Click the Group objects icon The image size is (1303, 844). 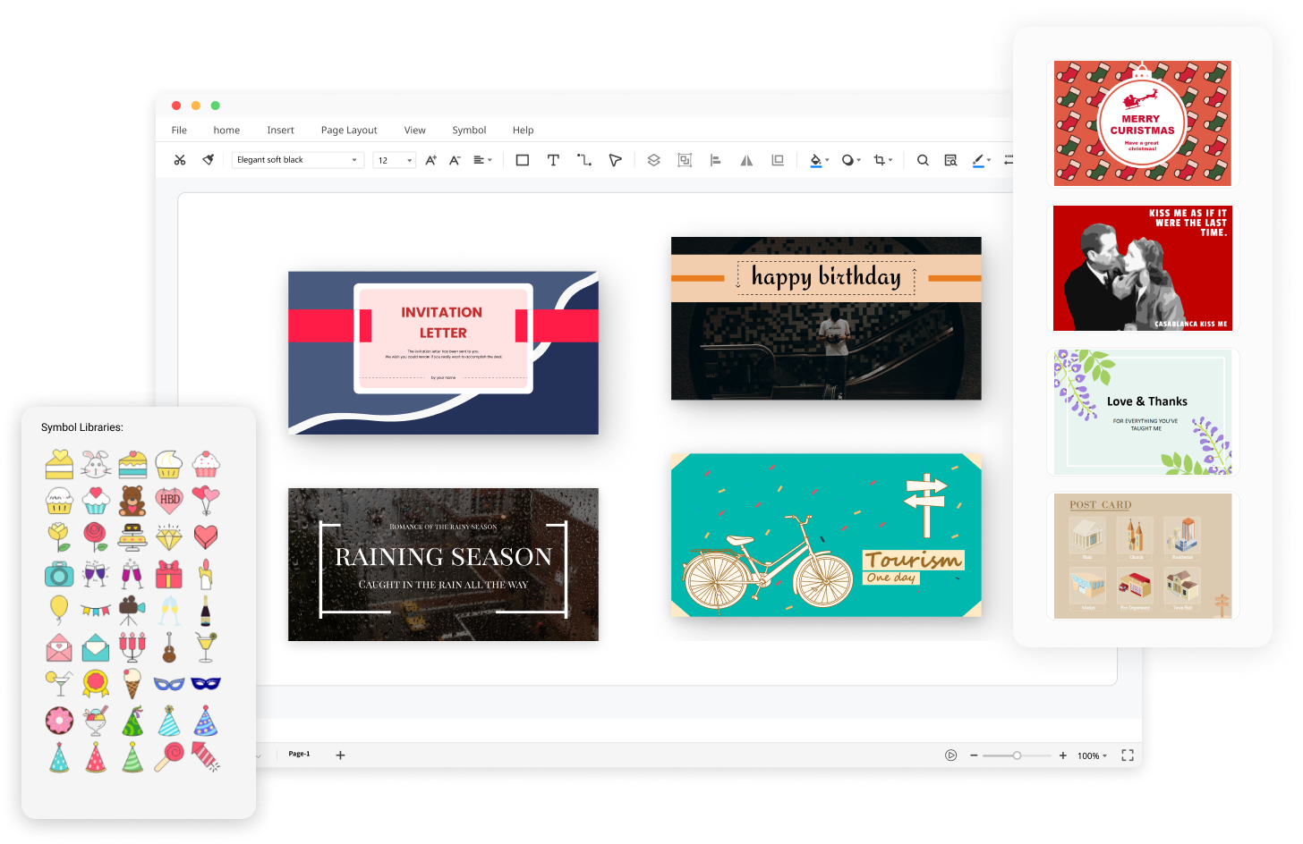[x=685, y=160]
